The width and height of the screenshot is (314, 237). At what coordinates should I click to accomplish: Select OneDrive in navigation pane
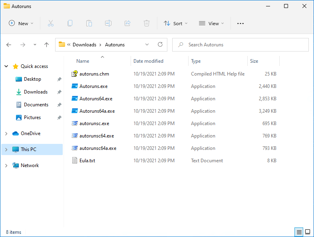point(30,133)
